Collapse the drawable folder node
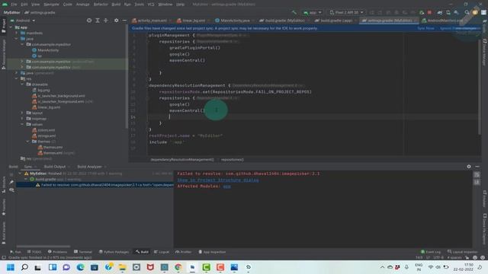The image size is (488, 274). [22, 84]
